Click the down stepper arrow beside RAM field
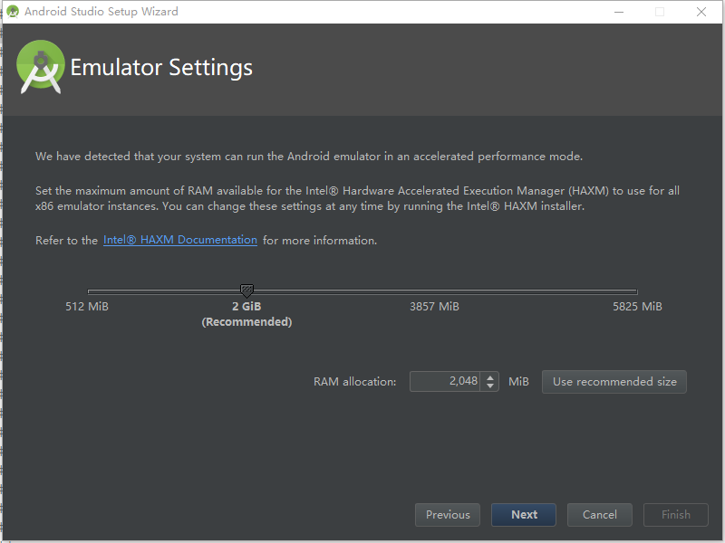 click(489, 386)
